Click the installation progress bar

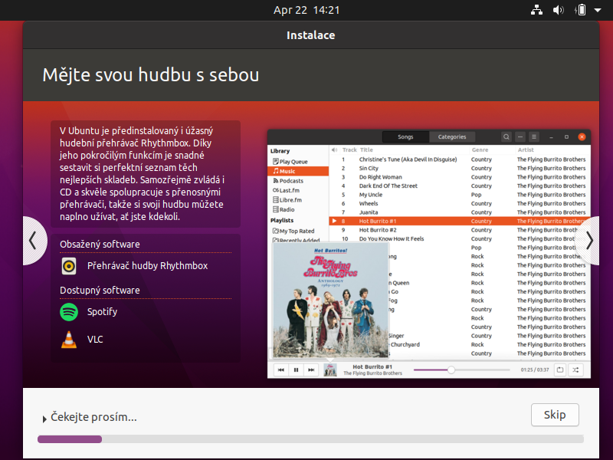click(310, 439)
